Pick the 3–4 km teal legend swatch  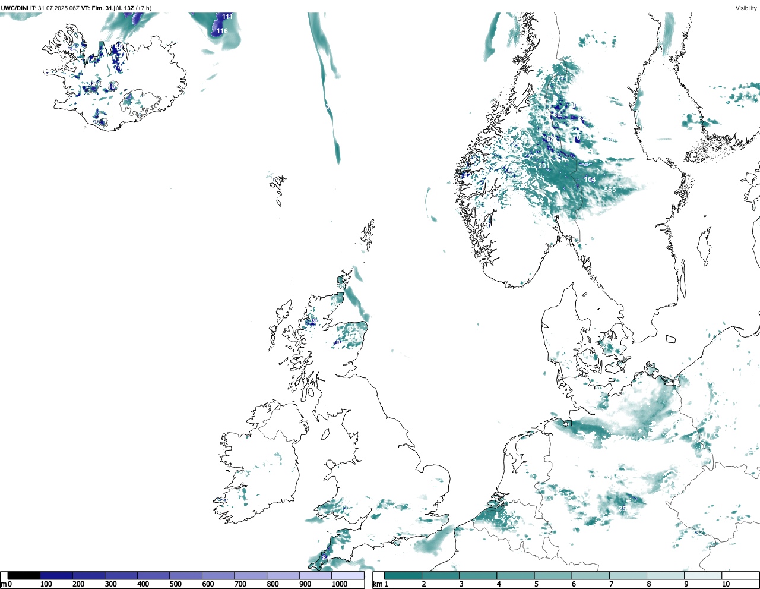pos(478,576)
